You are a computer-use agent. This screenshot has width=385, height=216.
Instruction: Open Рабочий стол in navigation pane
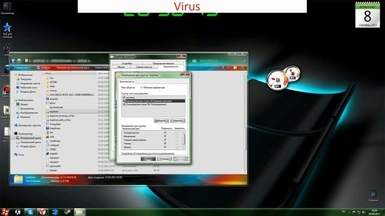click(26, 88)
